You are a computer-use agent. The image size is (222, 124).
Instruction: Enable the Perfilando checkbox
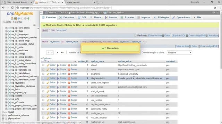(135, 35)
